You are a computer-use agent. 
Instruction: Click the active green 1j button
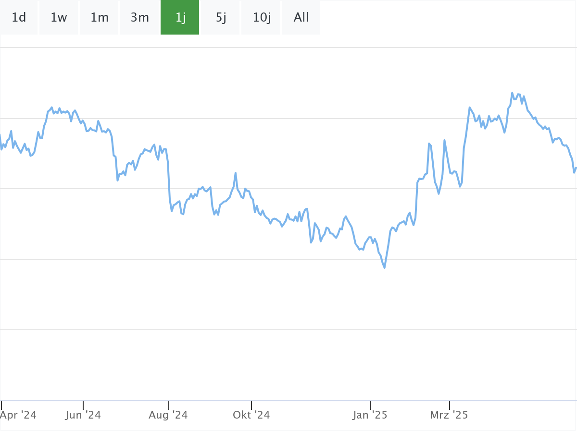point(180,18)
